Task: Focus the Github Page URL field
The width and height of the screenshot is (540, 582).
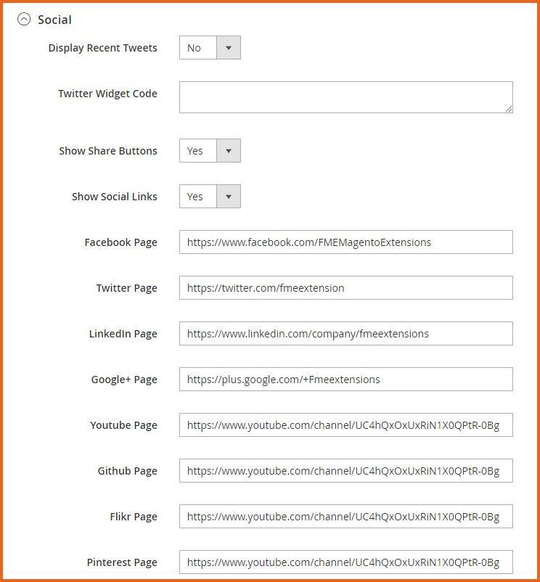Action: tap(345, 471)
